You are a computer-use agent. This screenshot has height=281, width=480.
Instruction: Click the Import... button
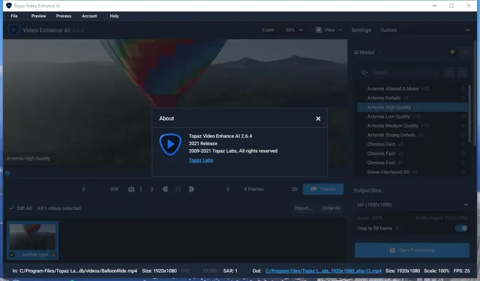pos(303,209)
